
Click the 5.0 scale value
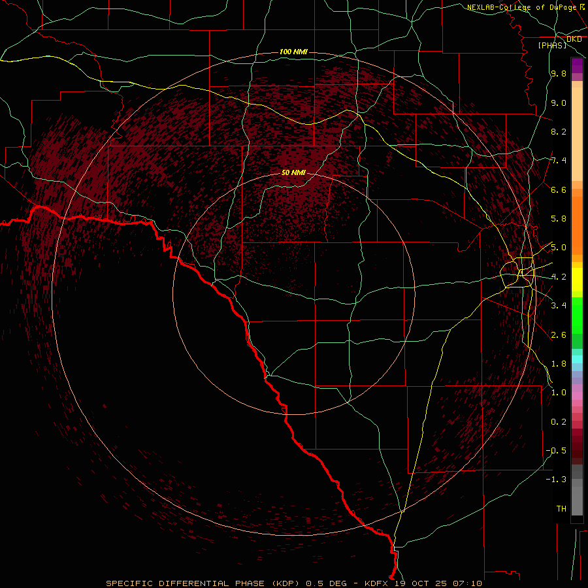(x=559, y=248)
